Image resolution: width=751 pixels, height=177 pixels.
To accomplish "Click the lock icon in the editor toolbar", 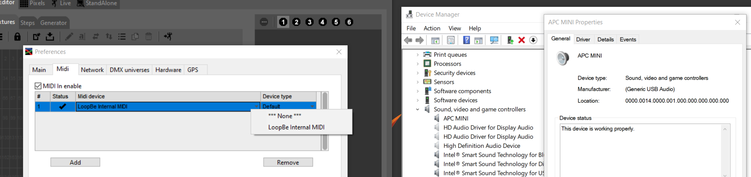I will (x=17, y=37).
